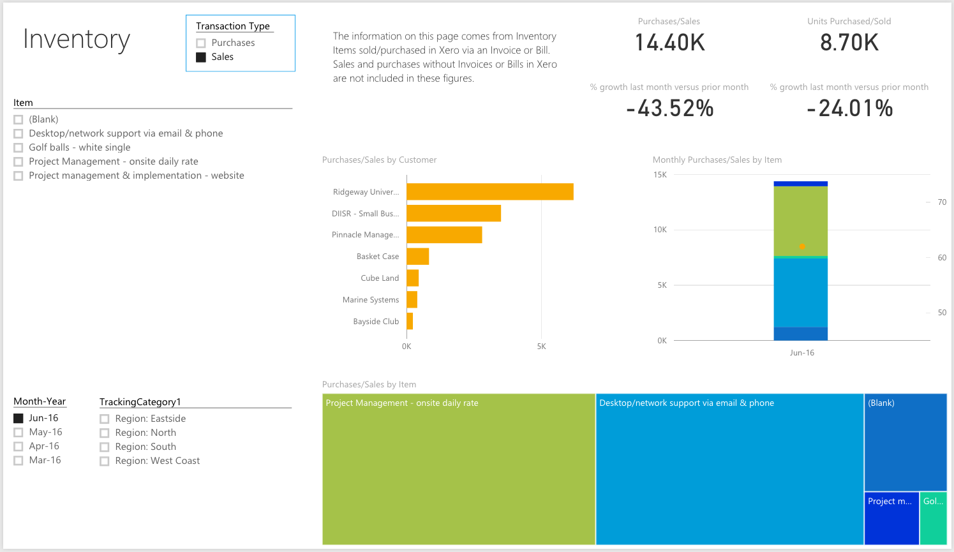The height and width of the screenshot is (552, 954).
Task: Click the 'DIISR - Small Bus...' axis label
Action: pos(366,214)
